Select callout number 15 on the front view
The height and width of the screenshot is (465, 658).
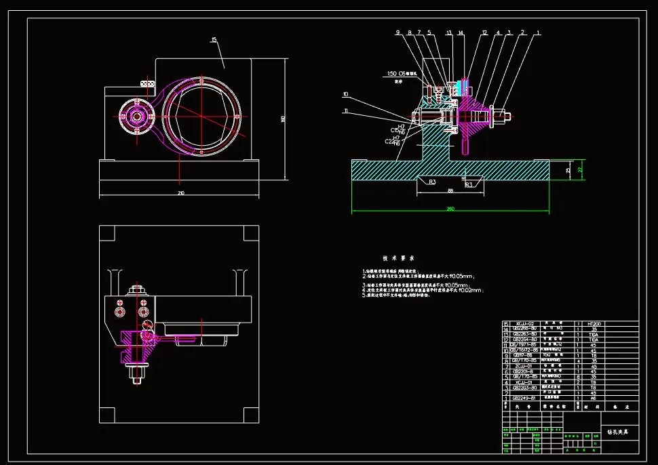click(214, 40)
